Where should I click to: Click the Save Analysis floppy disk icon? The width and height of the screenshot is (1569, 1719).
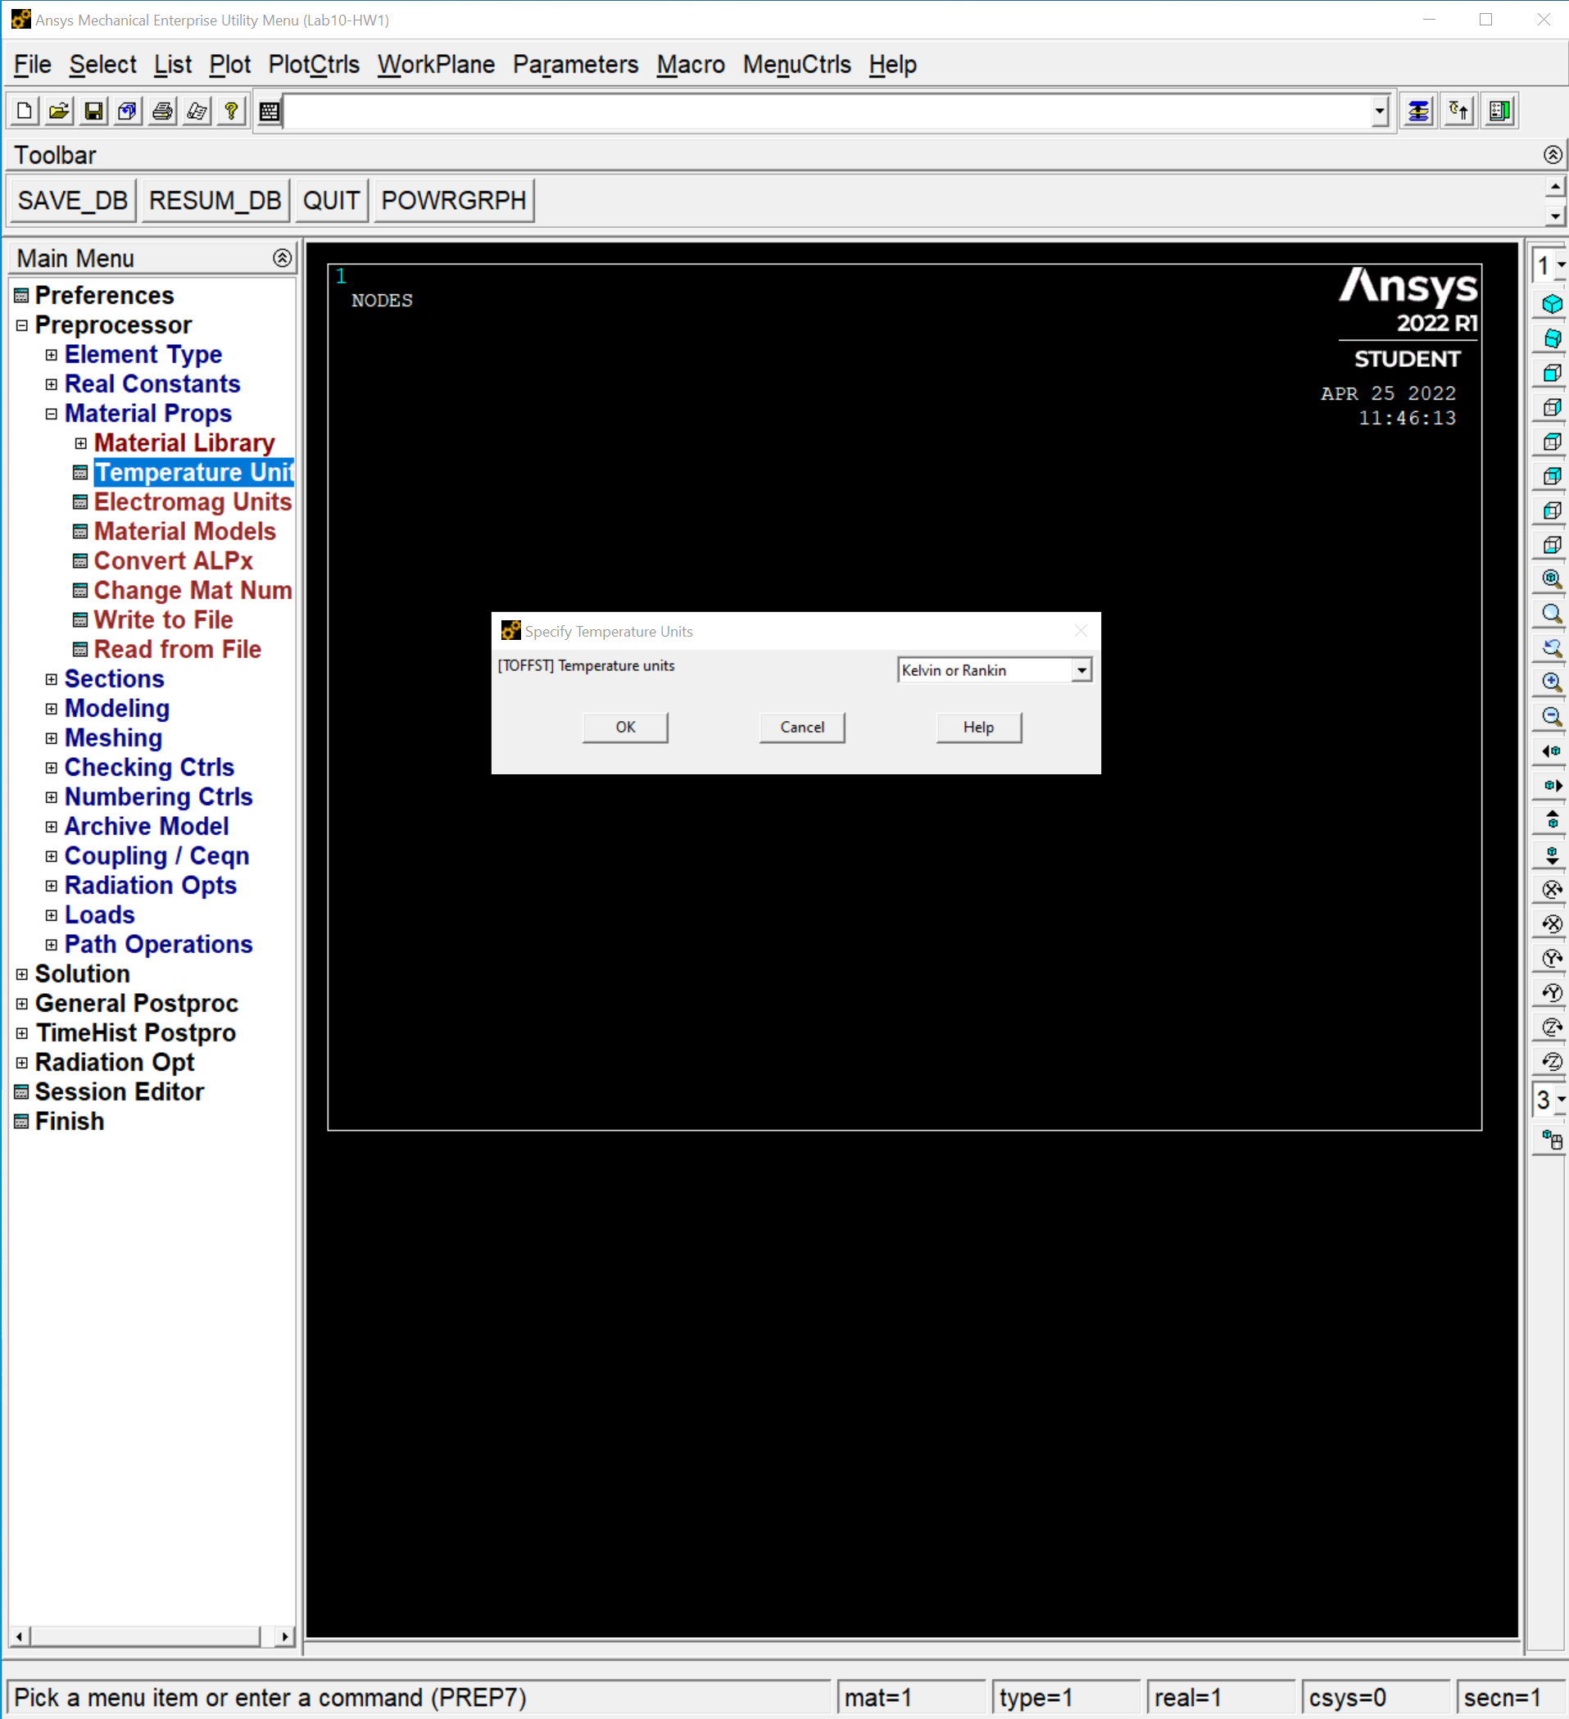click(93, 111)
